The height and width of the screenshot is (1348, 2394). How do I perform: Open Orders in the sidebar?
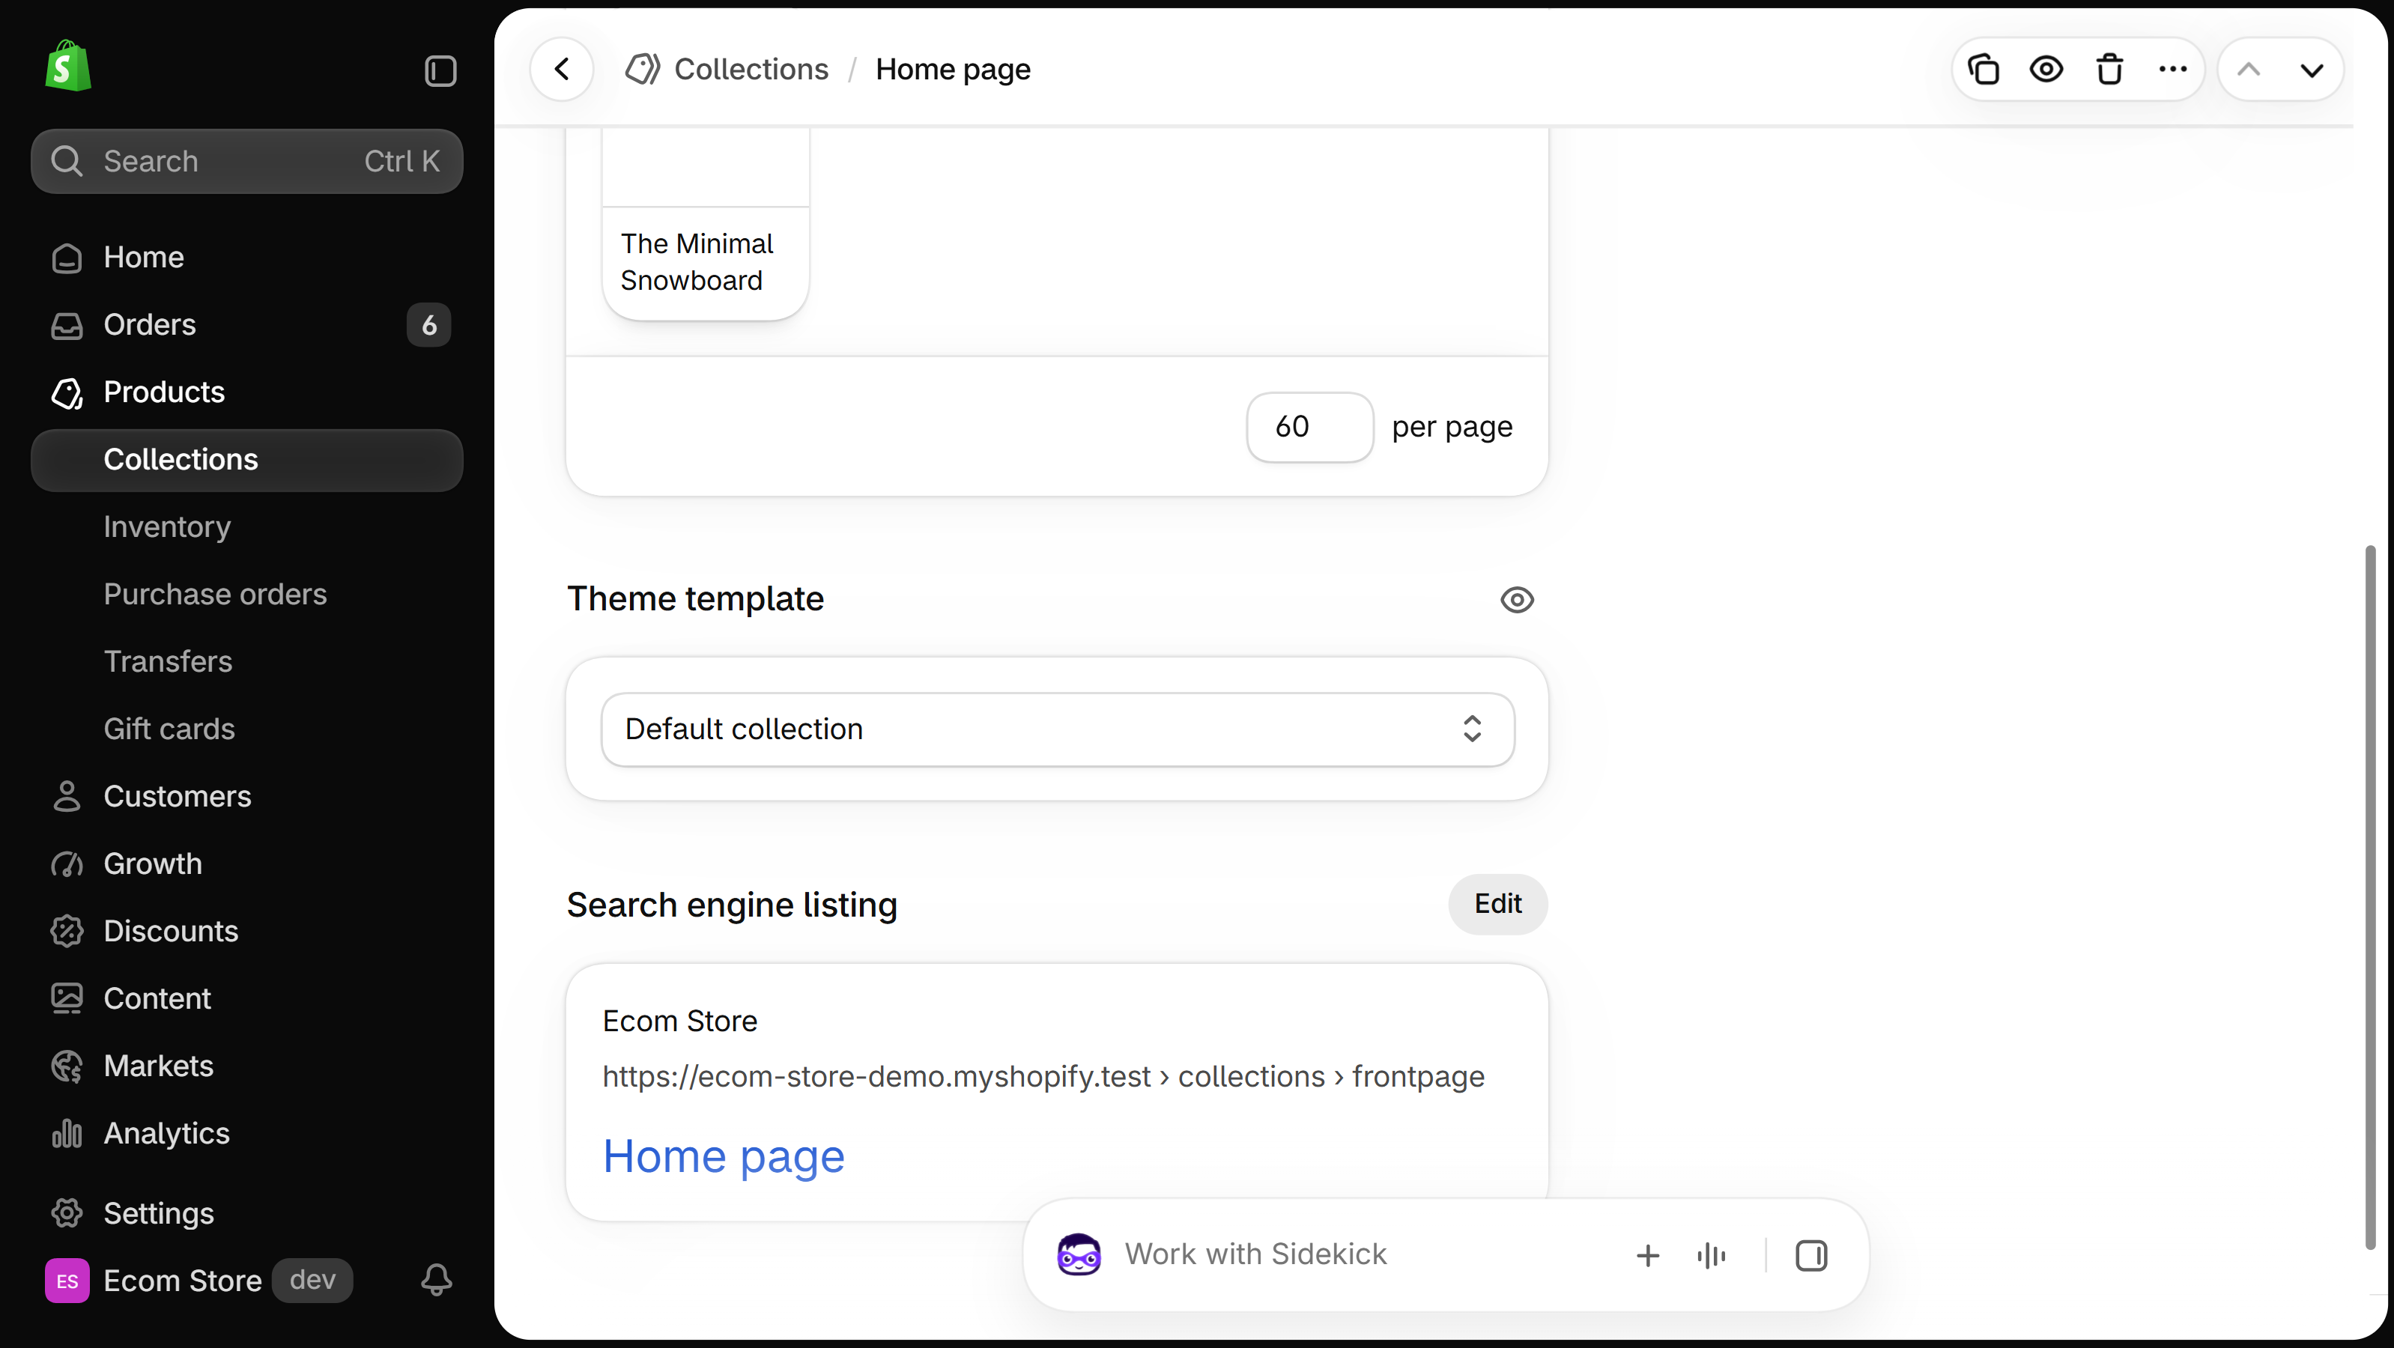[x=247, y=325]
